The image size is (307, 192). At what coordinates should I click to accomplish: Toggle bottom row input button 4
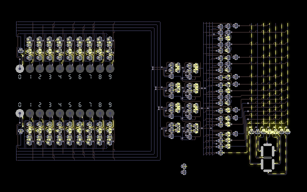[60, 113]
